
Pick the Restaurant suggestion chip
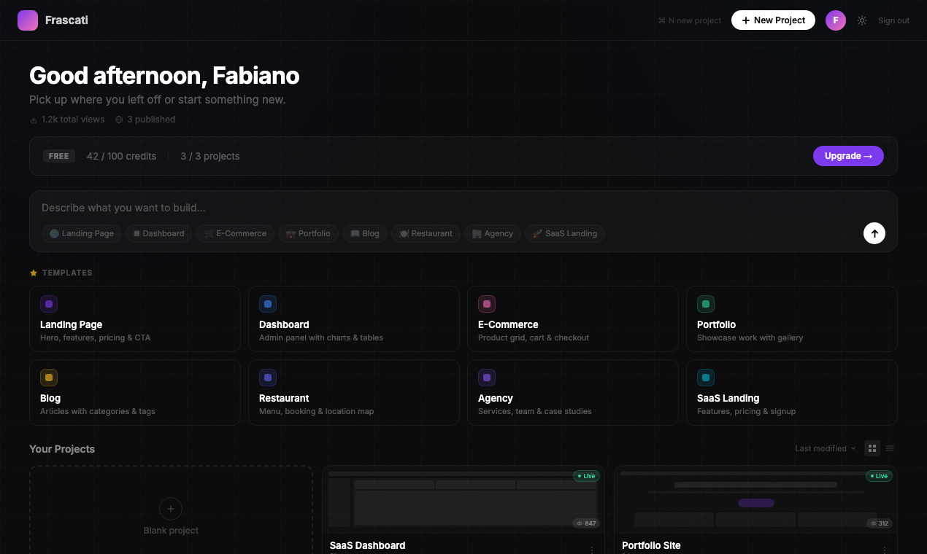(x=426, y=233)
